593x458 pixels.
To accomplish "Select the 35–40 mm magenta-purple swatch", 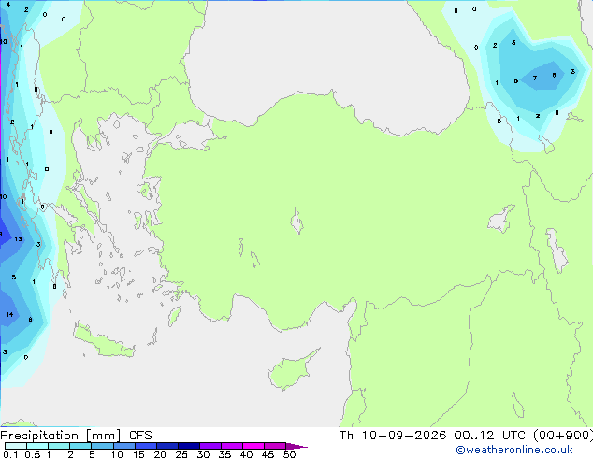I will click(231, 446).
